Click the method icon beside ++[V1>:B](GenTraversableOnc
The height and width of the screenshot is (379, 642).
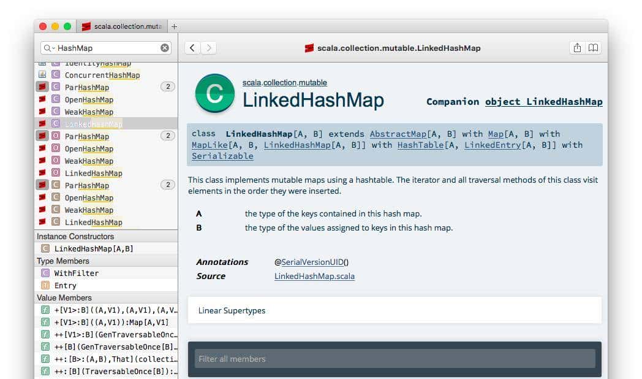pyautogui.click(x=45, y=334)
